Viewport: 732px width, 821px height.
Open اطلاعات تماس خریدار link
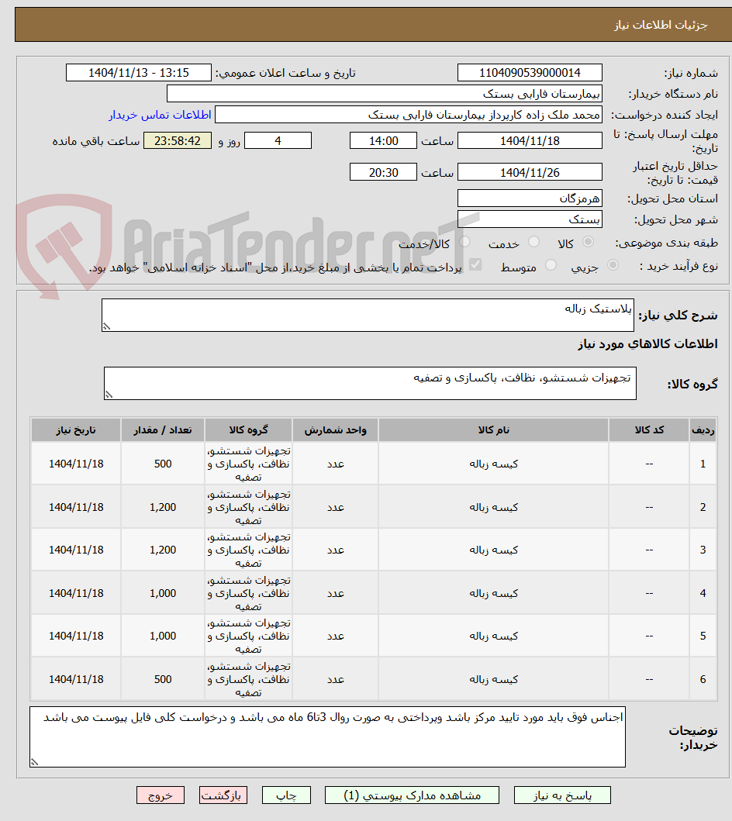(x=160, y=115)
